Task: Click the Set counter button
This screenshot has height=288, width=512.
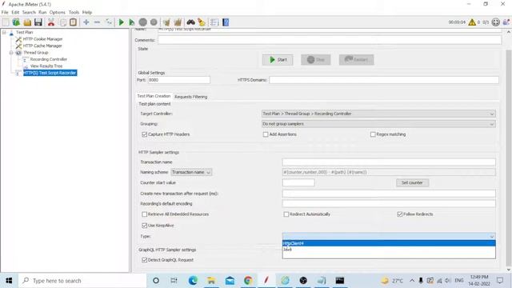Action: click(412, 182)
